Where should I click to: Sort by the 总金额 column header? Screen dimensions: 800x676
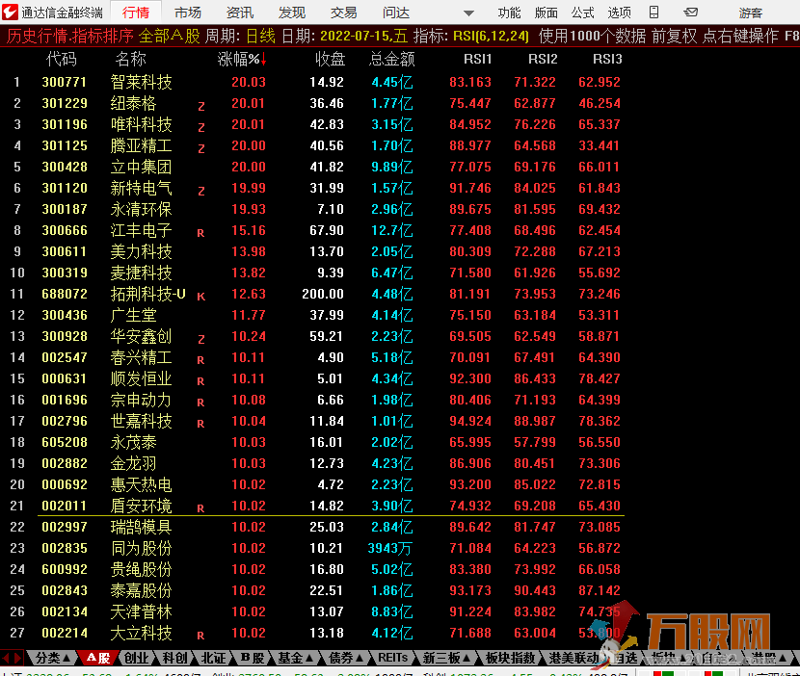pos(391,59)
